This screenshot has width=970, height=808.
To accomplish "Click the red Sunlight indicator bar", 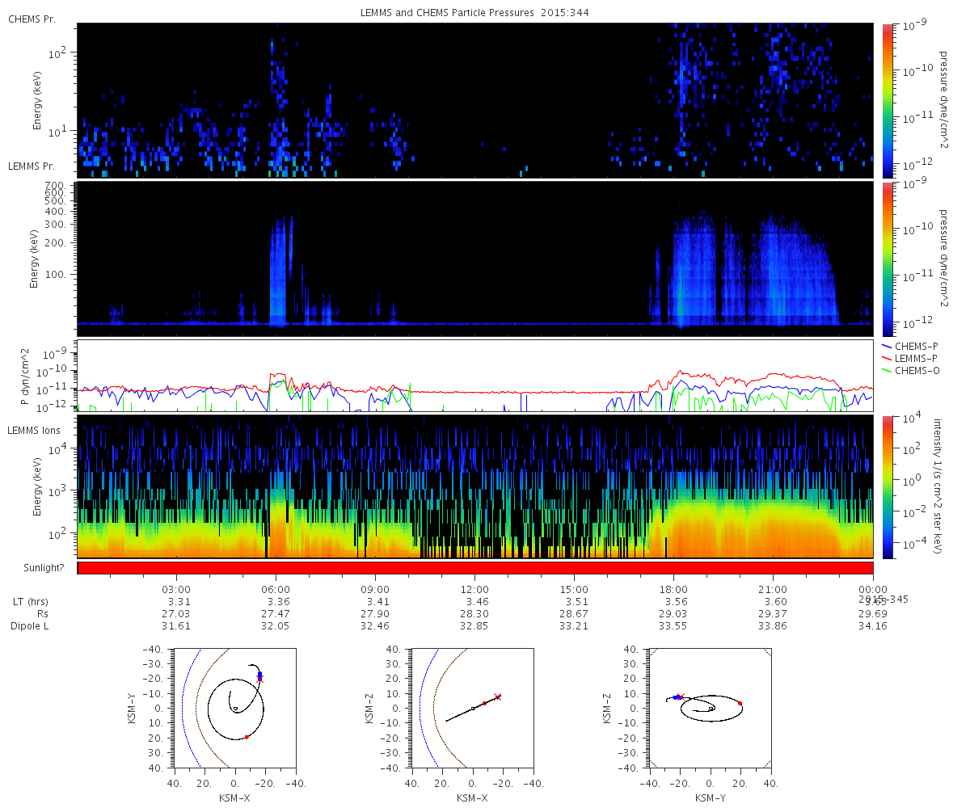I will coord(475,568).
